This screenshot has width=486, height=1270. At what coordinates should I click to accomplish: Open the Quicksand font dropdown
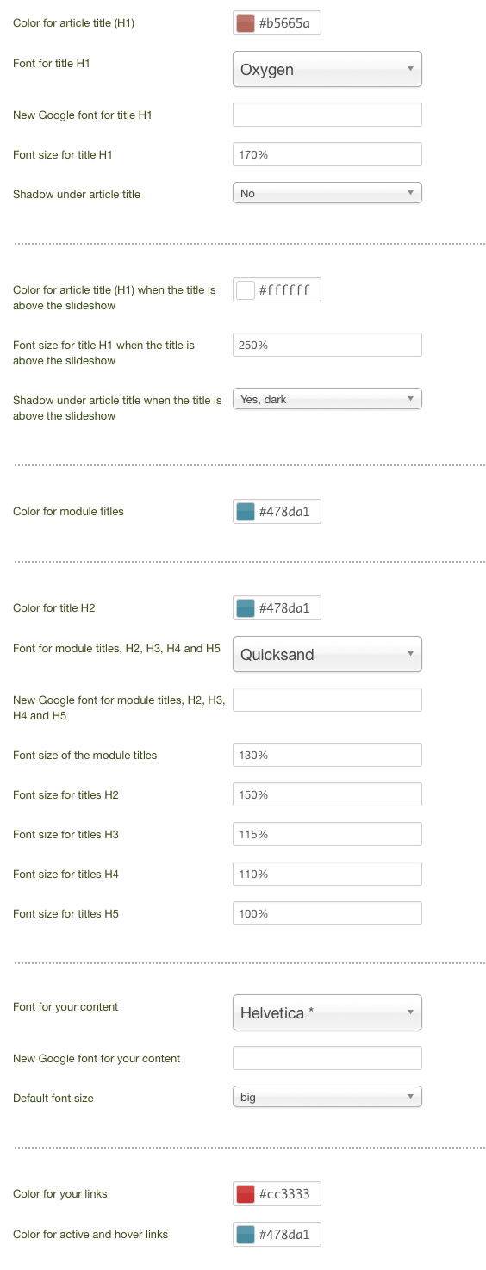(x=327, y=654)
